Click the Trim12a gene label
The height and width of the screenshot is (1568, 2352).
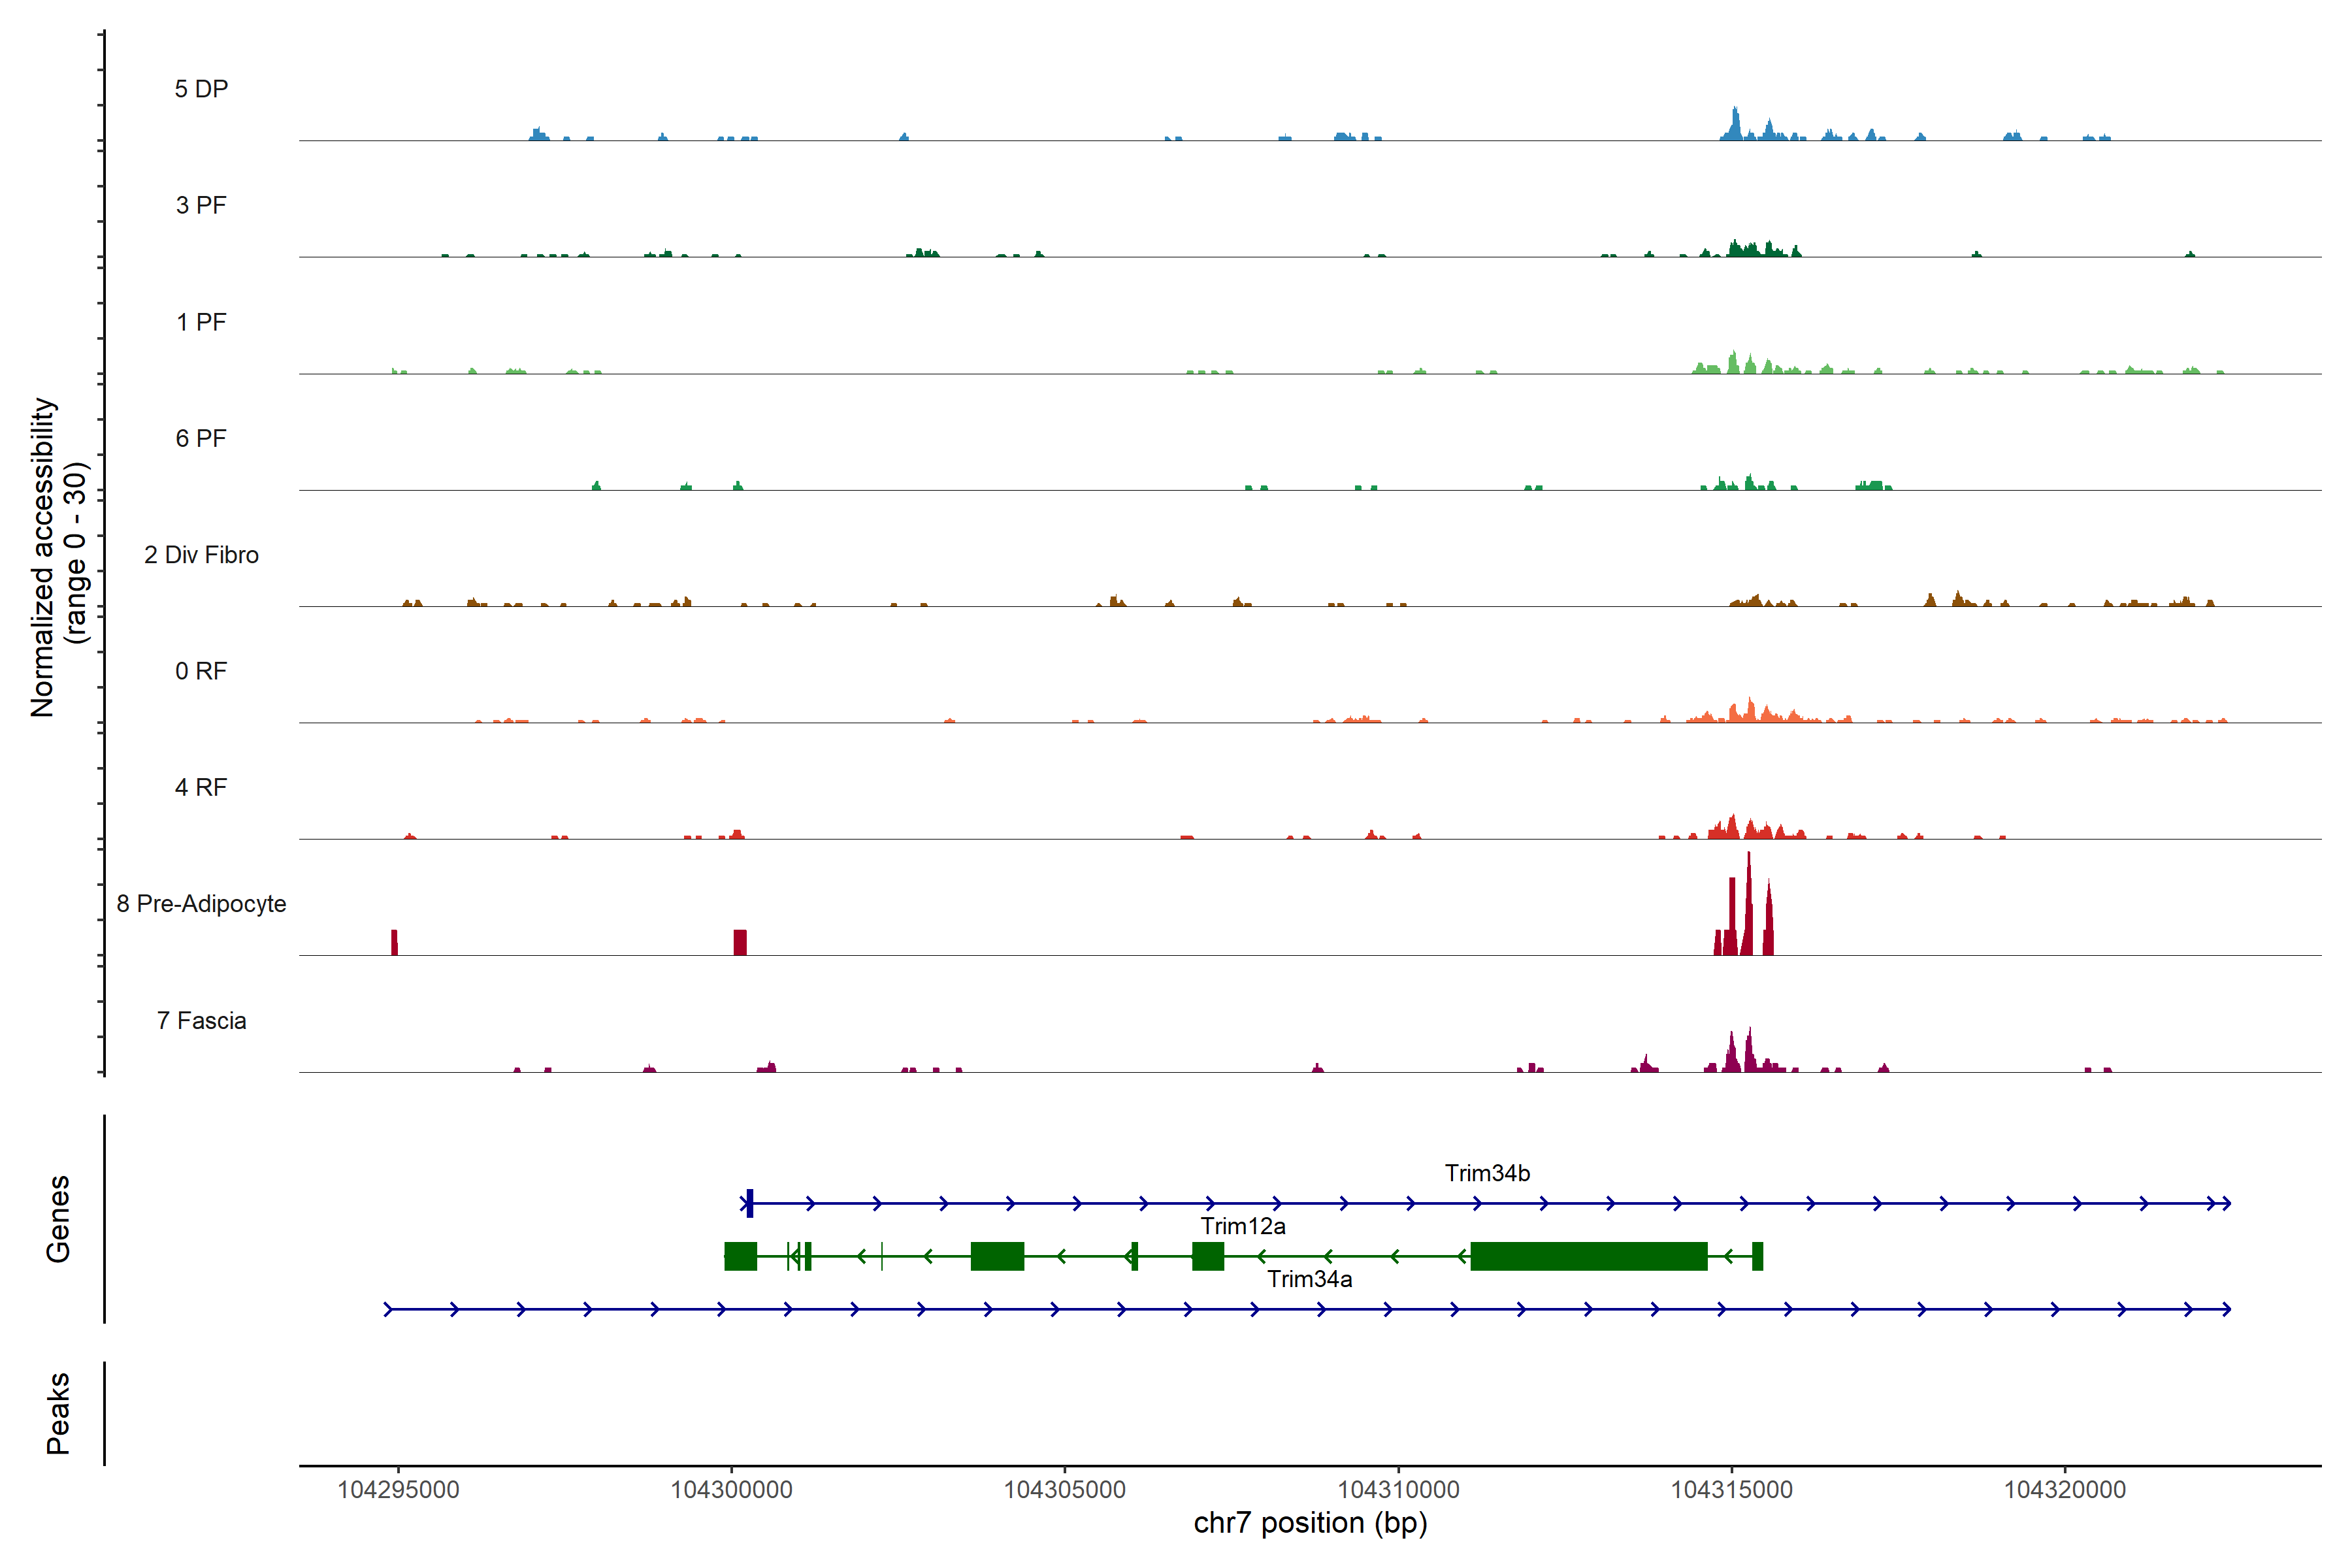[x=1243, y=1226]
